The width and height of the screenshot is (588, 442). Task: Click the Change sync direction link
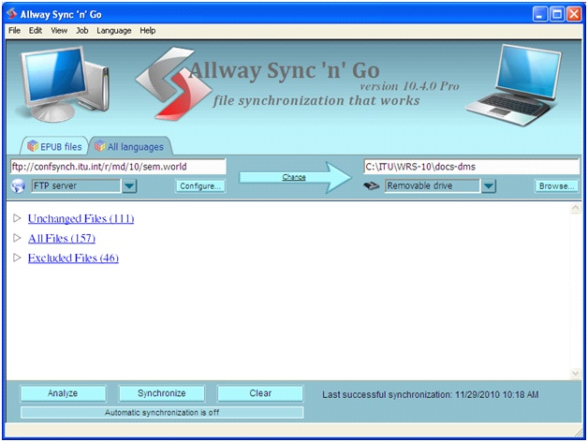(x=294, y=177)
